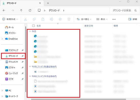Collapse the 今年に入って (今月は含めず) group
This screenshot has width=140, height=100.
click(30, 76)
